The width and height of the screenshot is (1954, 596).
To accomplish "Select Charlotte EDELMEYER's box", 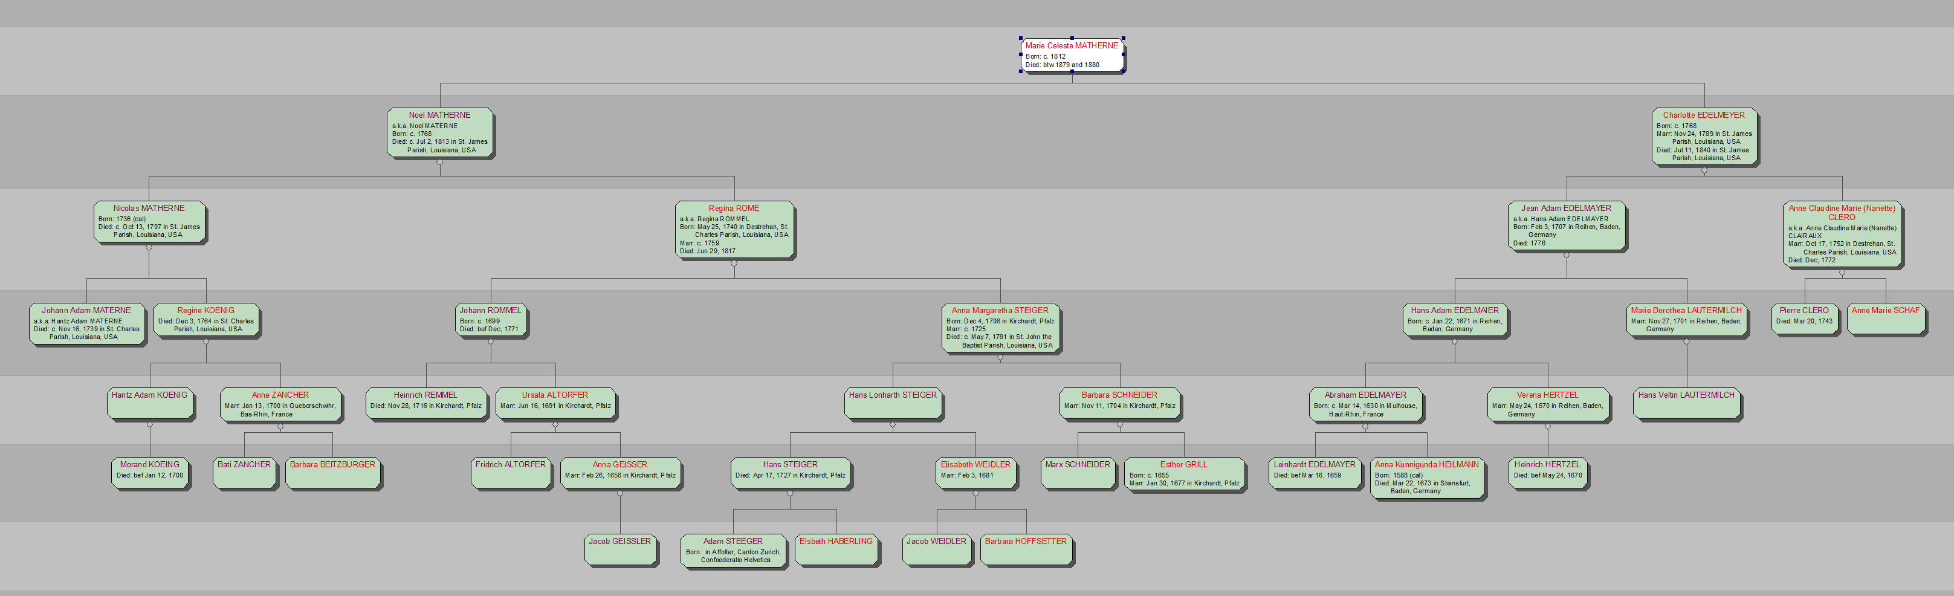I will click(1704, 137).
